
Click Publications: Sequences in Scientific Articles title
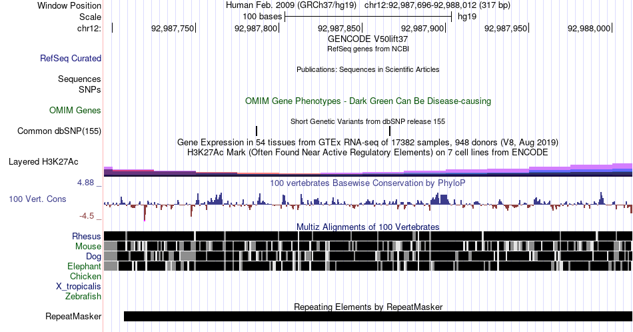[x=368, y=69]
